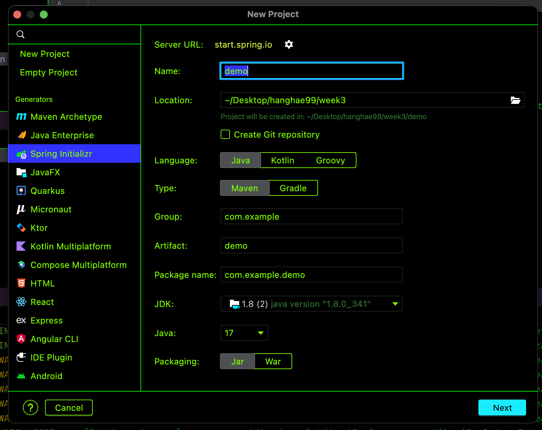Choose Maven Archetype generator
542x430 pixels.
coord(74,116)
